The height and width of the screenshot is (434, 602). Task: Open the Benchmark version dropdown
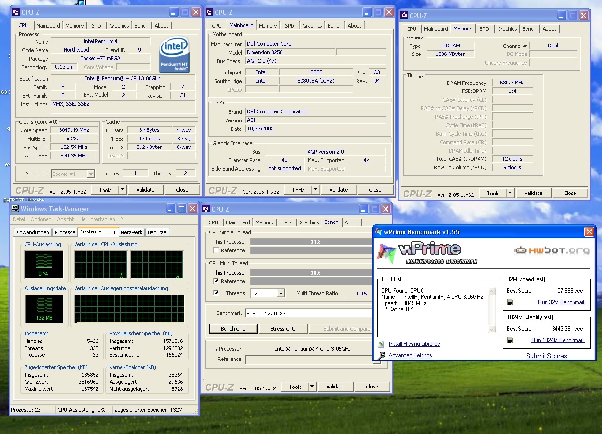[x=309, y=314]
